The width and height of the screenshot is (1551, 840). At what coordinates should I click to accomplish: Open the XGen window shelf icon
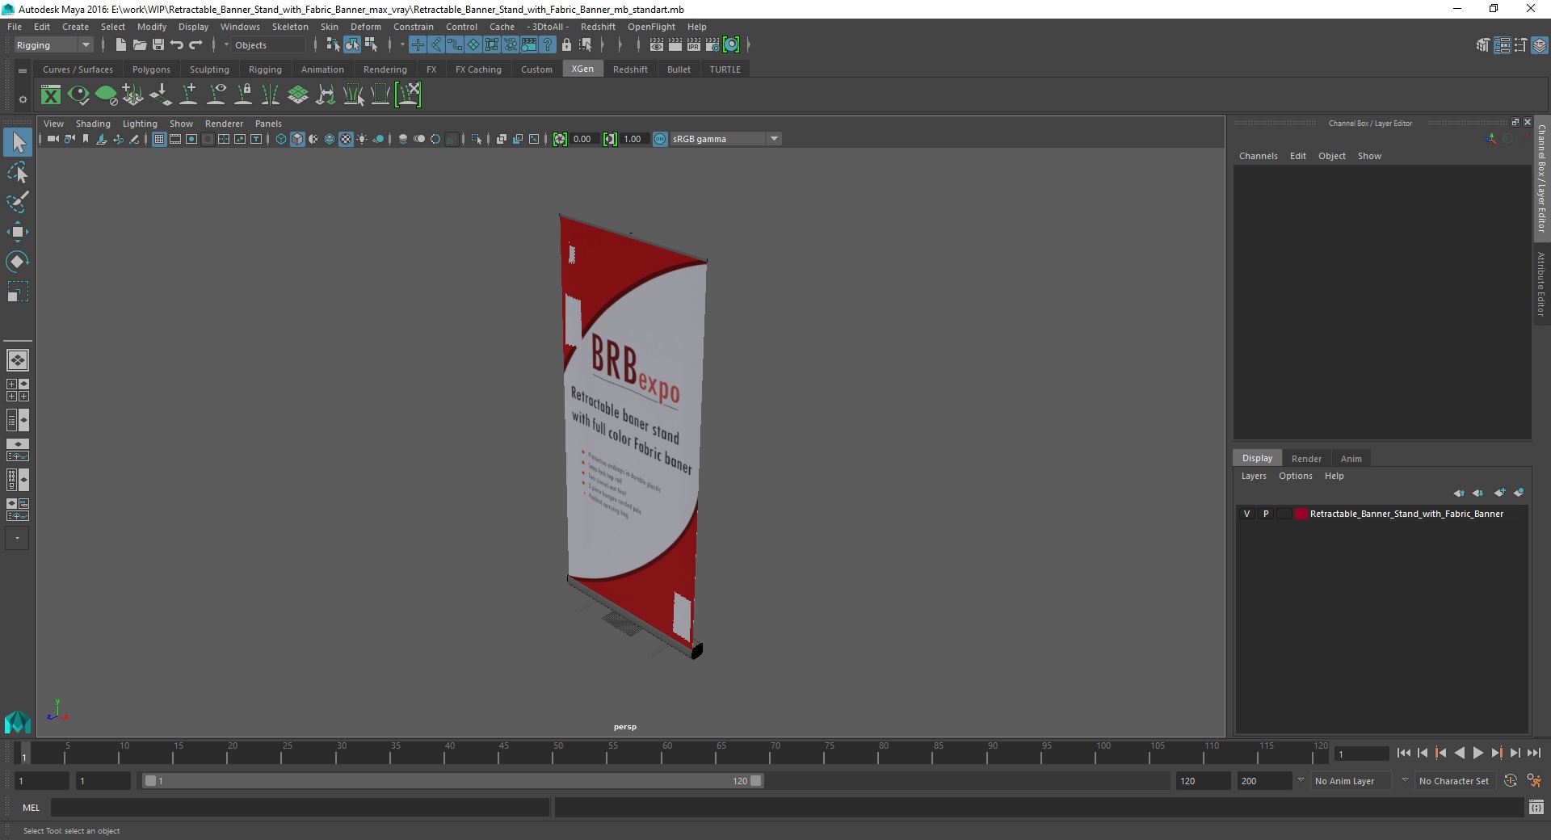pyautogui.click(x=51, y=95)
